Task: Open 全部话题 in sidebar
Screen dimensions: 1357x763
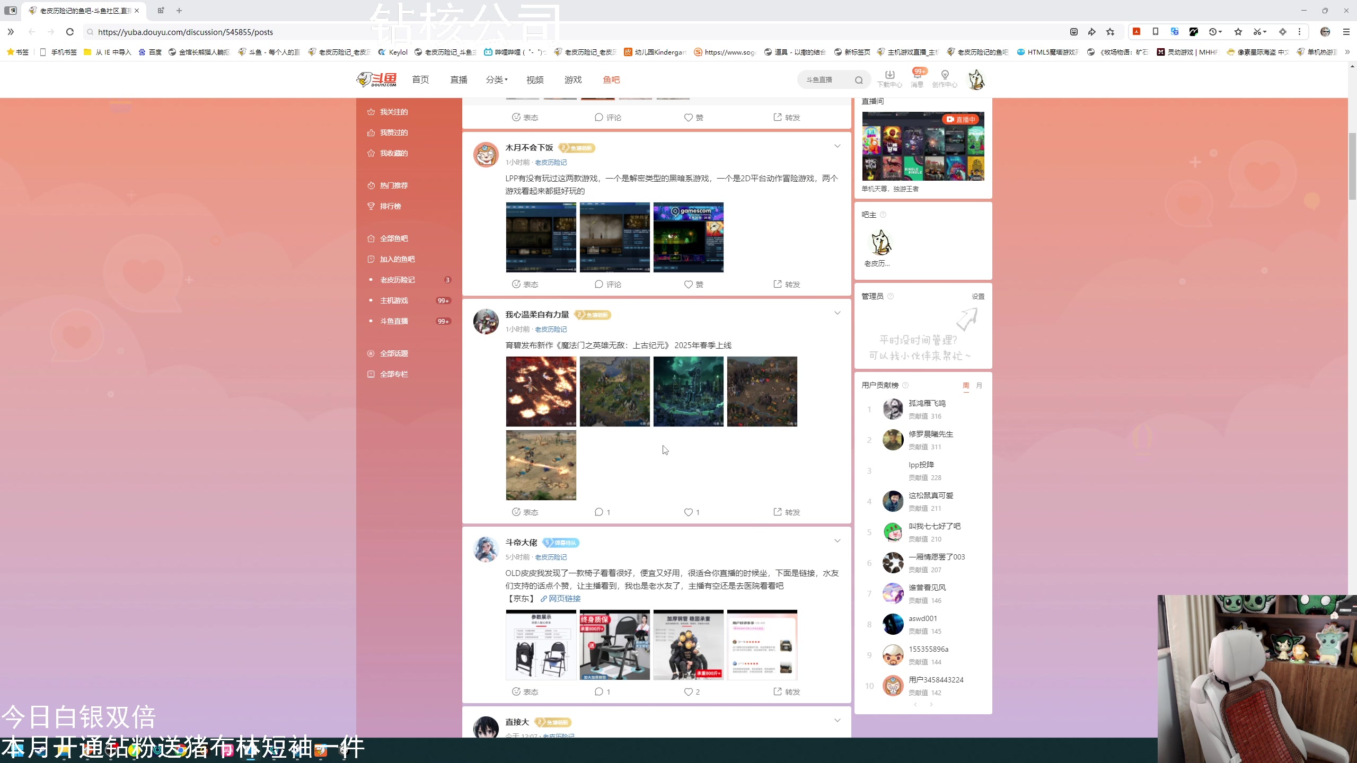Action: (393, 353)
